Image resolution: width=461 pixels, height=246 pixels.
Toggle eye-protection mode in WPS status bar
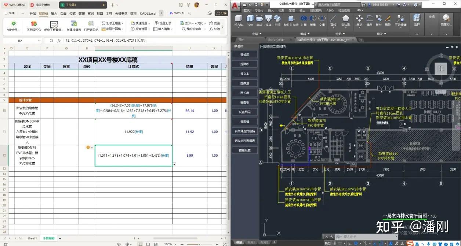[119, 244]
